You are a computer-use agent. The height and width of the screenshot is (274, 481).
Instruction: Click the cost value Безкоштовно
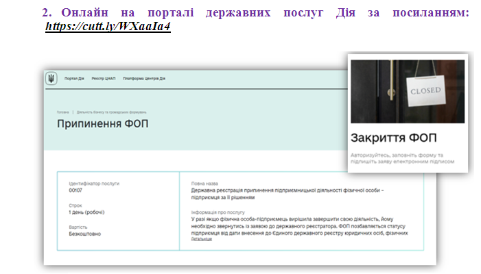[84, 234]
